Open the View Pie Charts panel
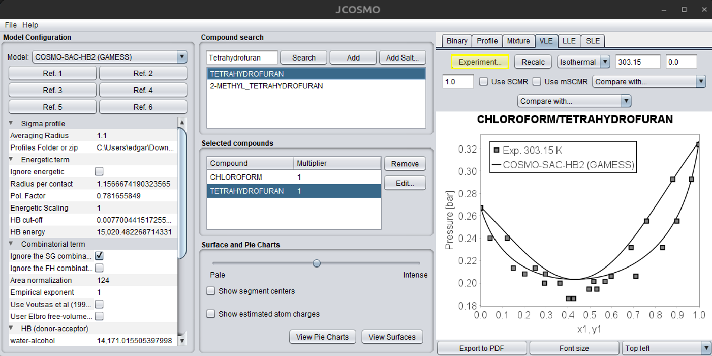The width and height of the screenshot is (712, 356). pos(322,337)
